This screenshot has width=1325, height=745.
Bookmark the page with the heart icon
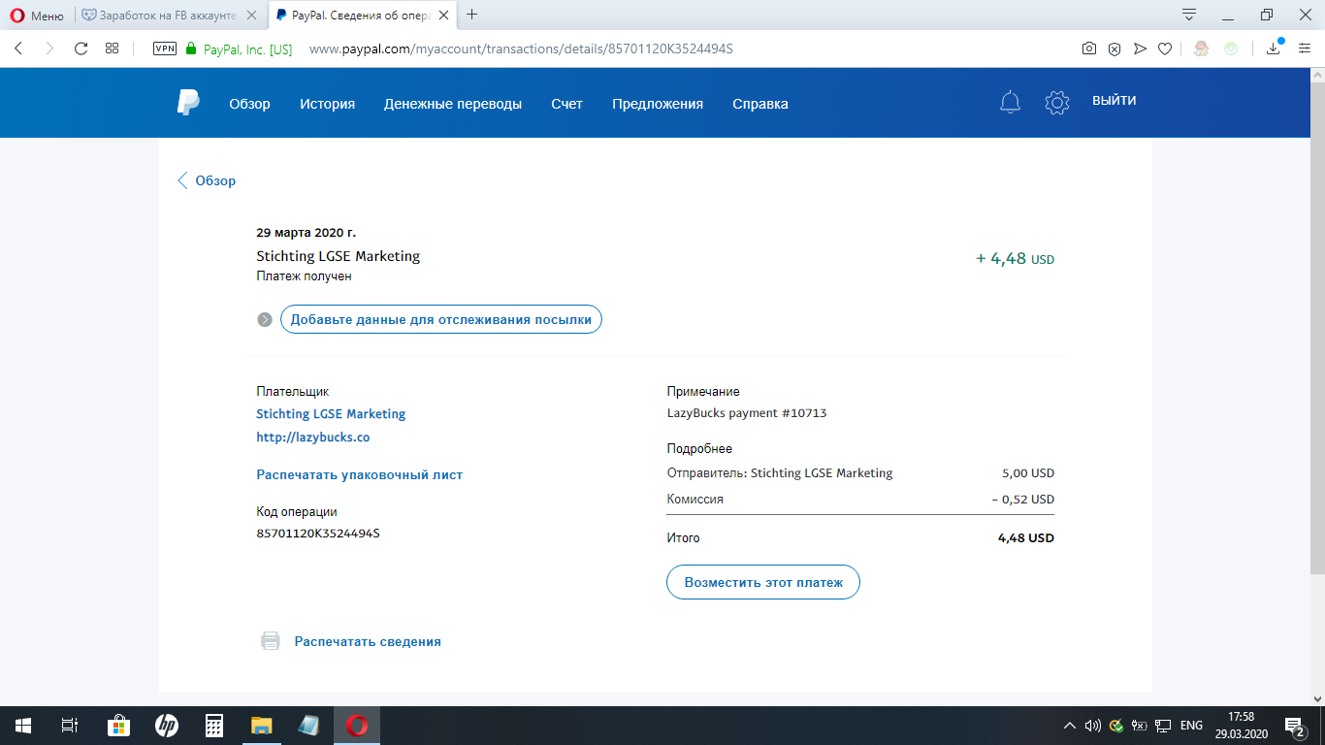click(x=1165, y=49)
